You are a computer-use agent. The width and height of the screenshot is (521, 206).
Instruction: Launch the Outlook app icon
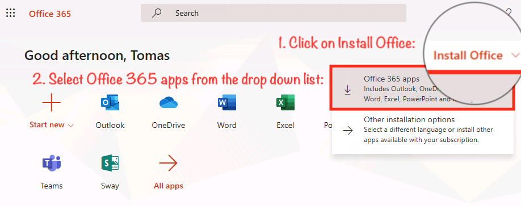110,102
